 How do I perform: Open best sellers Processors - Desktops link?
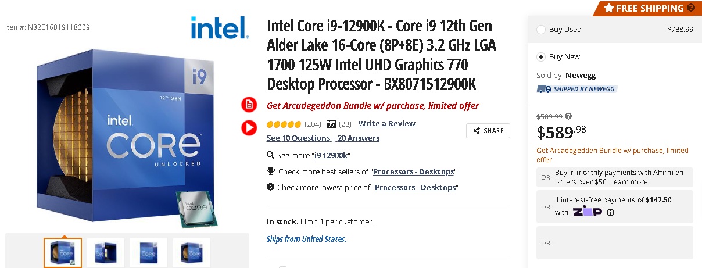(413, 171)
